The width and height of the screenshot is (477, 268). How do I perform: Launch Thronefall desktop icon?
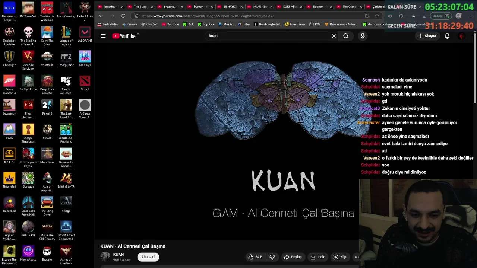(9, 180)
